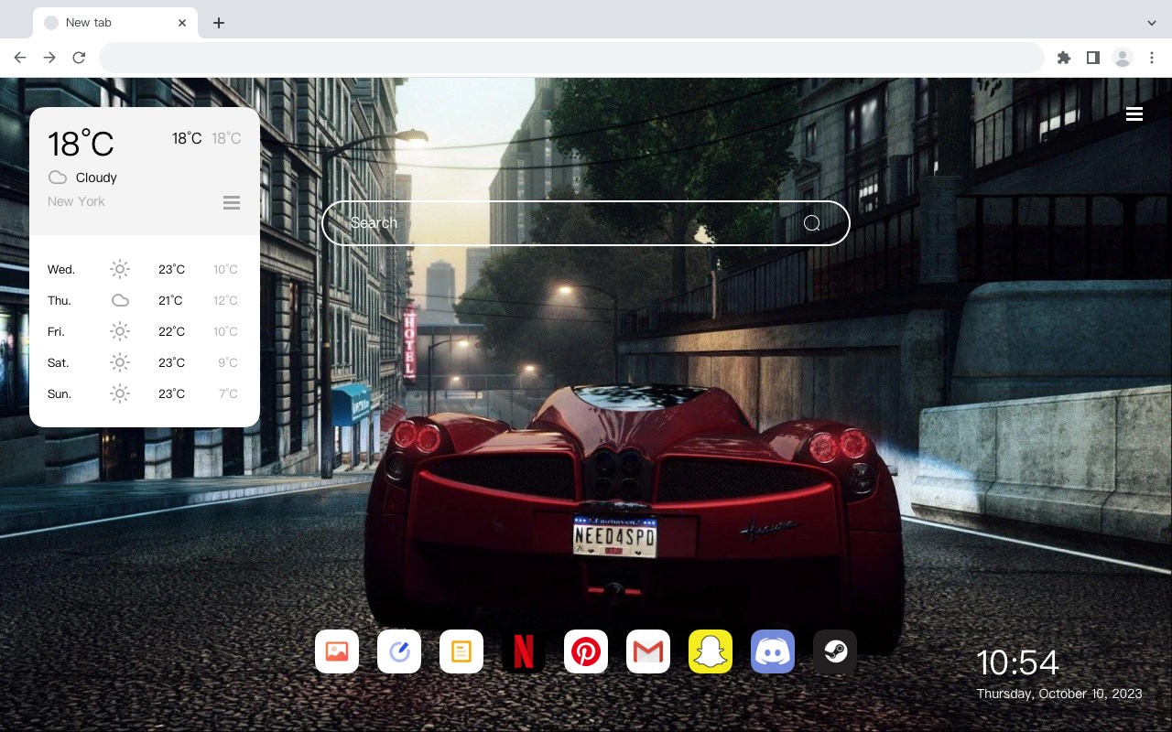The height and width of the screenshot is (732, 1172).
Task: Launch the Steam shortcut
Action: (835, 651)
